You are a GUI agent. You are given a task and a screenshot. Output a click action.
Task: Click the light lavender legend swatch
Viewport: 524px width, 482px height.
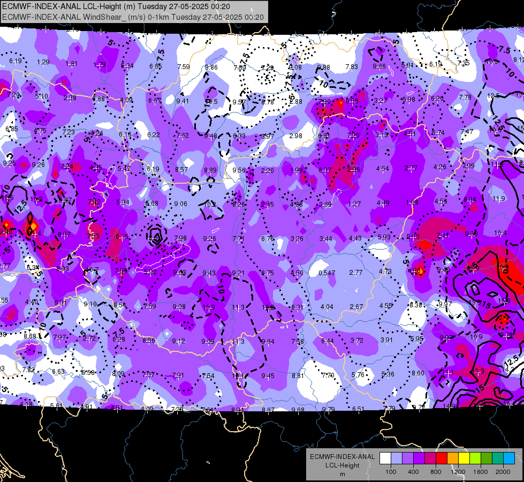click(x=397, y=458)
